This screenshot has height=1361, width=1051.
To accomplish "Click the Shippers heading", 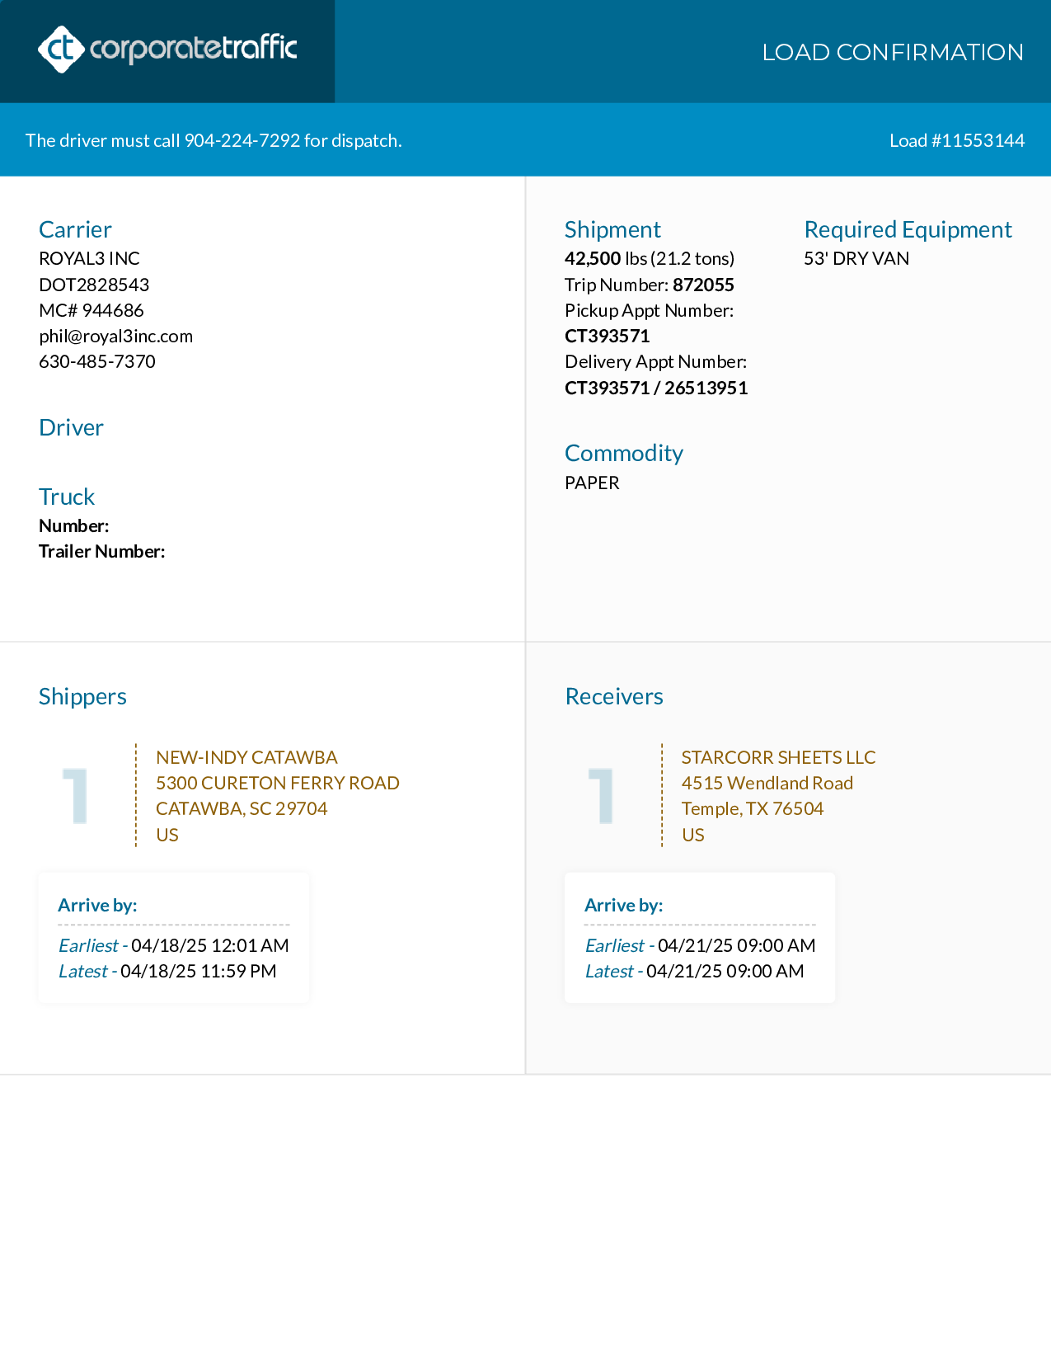I will (x=82, y=696).
